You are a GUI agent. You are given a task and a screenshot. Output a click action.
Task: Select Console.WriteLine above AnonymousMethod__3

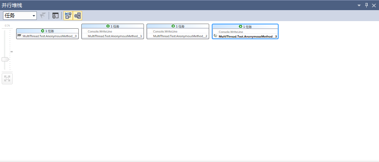pos(231,32)
